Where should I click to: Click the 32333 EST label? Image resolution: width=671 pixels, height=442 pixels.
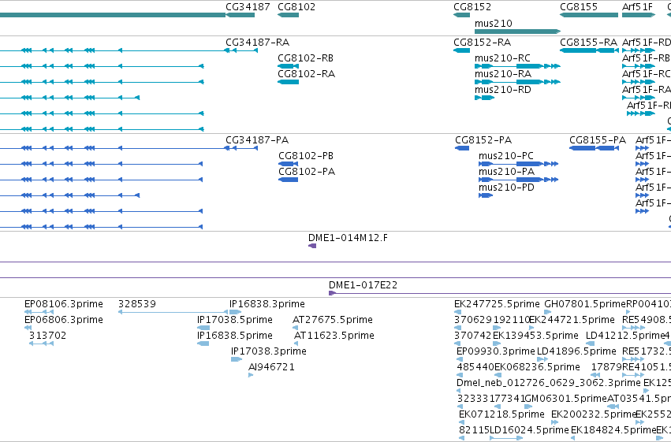click(472, 399)
